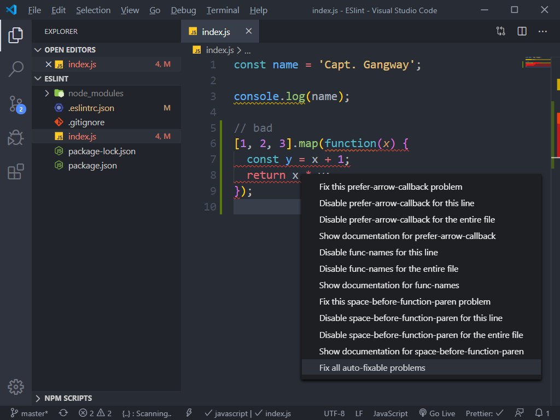560x420 pixels.
Task: Open the Help menu
Action: click(x=258, y=10)
